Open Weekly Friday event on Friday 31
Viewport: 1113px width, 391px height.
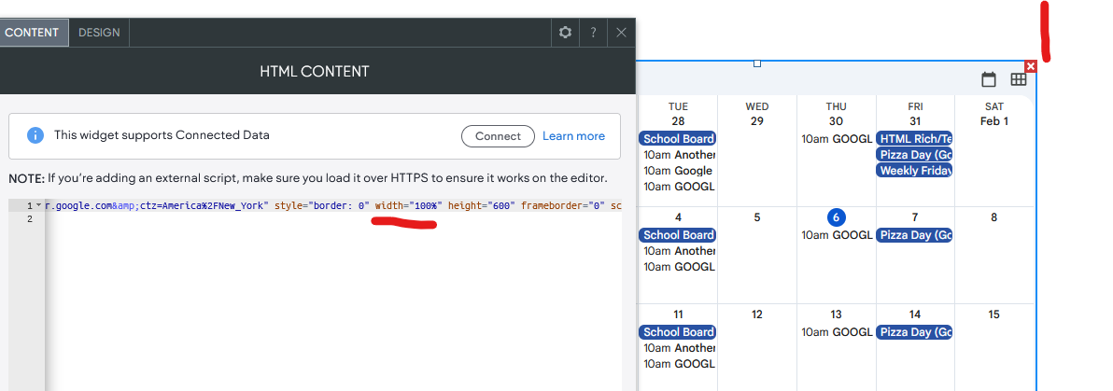click(914, 171)
